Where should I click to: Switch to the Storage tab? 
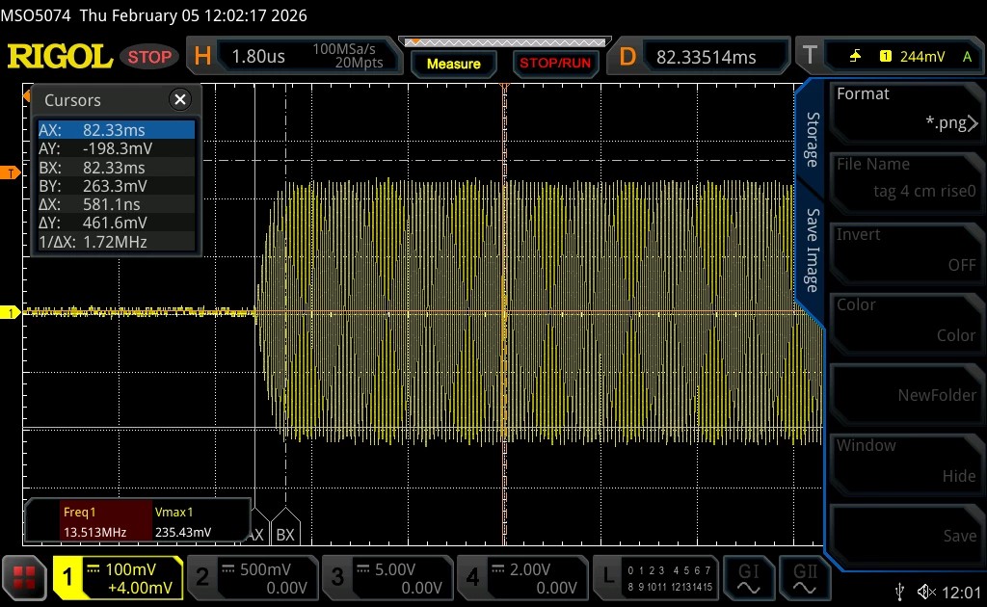813,140
